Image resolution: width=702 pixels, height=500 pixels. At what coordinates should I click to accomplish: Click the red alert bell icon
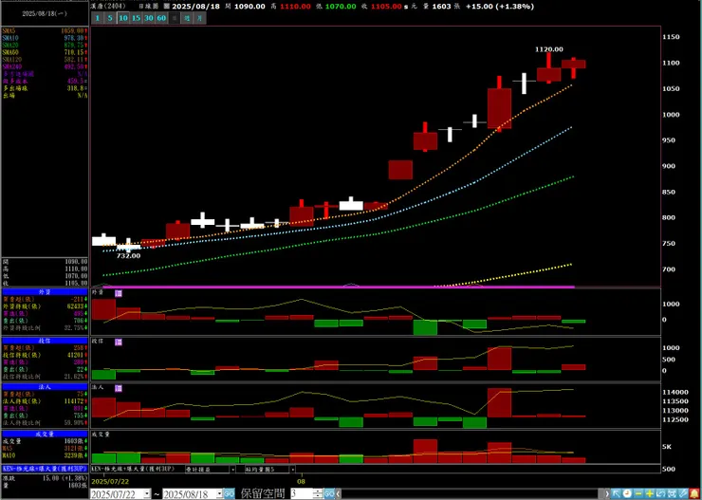[x=694, y=493]
